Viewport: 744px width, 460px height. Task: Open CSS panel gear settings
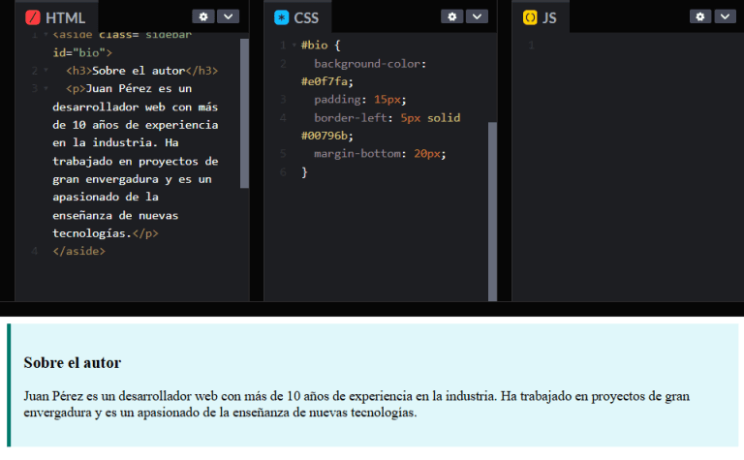(451, 16)
